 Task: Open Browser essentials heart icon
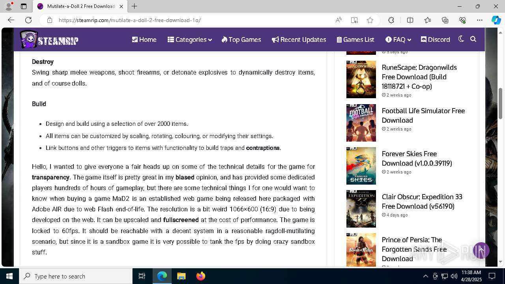tap(462, 20)
